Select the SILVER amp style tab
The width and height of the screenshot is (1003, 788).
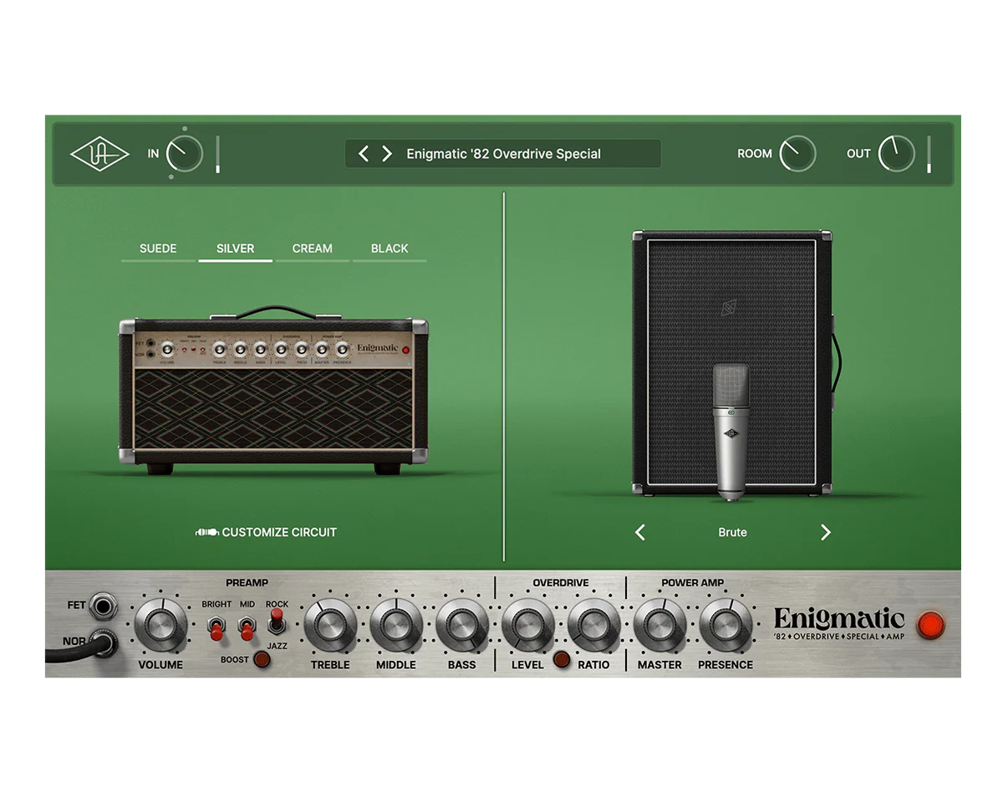click(x=235, y=249)
